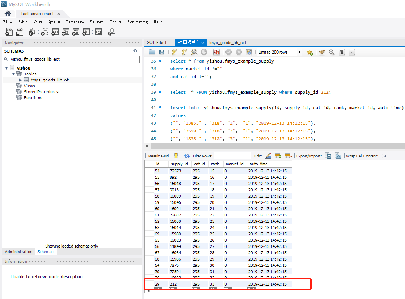The image size is (405, 299).
Task: Sort by supply_id column header
Action: coord(180,164)
